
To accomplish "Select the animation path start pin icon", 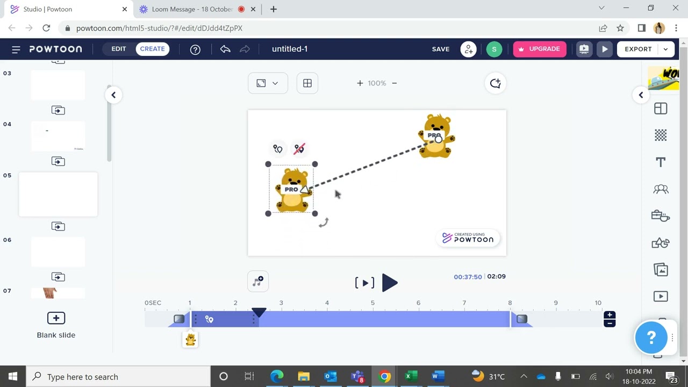I will pyautogui.click(x=278, y=149).
